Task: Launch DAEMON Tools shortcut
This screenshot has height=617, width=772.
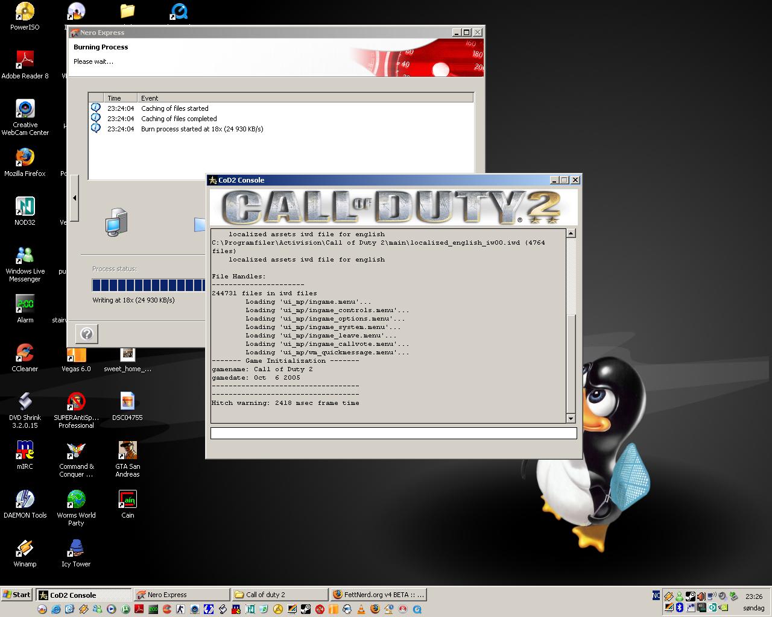Action: [25, 500]
